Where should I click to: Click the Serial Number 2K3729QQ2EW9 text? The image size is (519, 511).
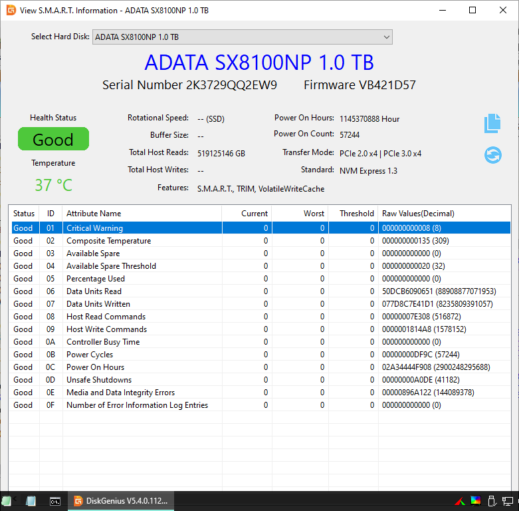pyautogui.click(x=189, y=85)
